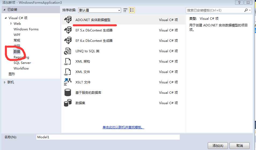Expand the 联机 section
This screenshot has height=150, width=256.
5,82
